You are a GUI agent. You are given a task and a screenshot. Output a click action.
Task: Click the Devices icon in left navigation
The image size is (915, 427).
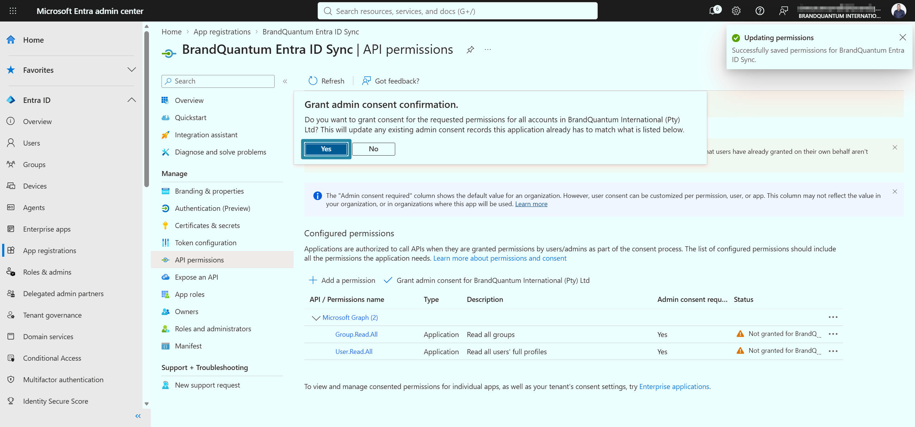(11, 186)
